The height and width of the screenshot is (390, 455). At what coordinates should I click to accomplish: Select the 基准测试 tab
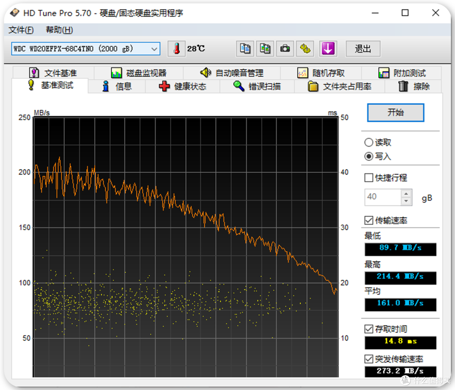tap(50, 85)
